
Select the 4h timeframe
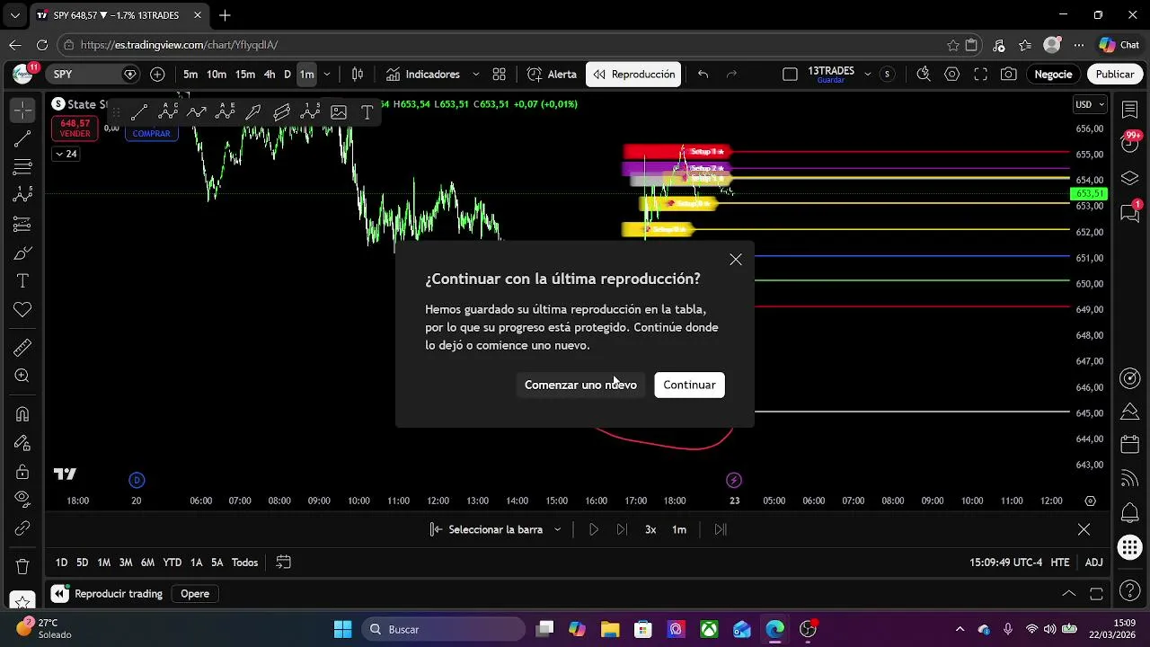tap(270, 75)
